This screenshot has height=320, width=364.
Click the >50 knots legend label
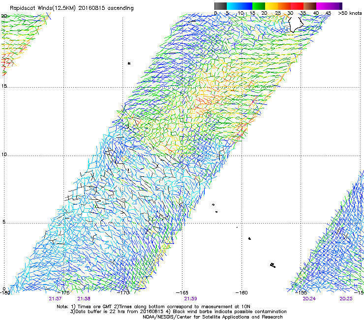pyautogui.click(x=350, y=13)
